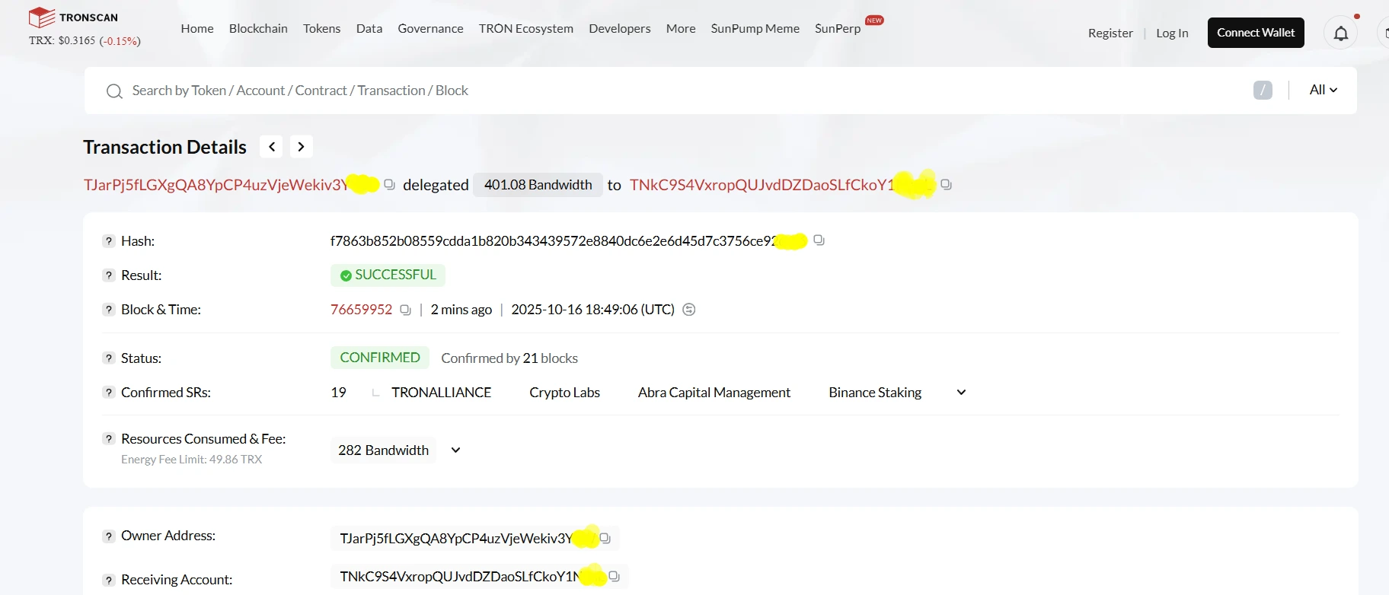This screenshot has width=1389, height=595.
Task: Copy the recipient address in the header
Action: [946, 185]
